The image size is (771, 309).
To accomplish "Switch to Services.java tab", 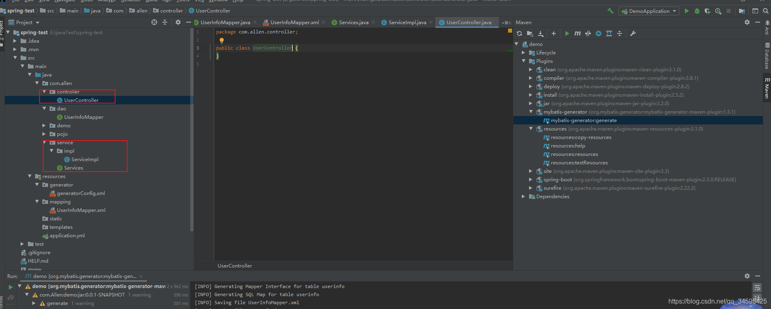I will [353, 23].
